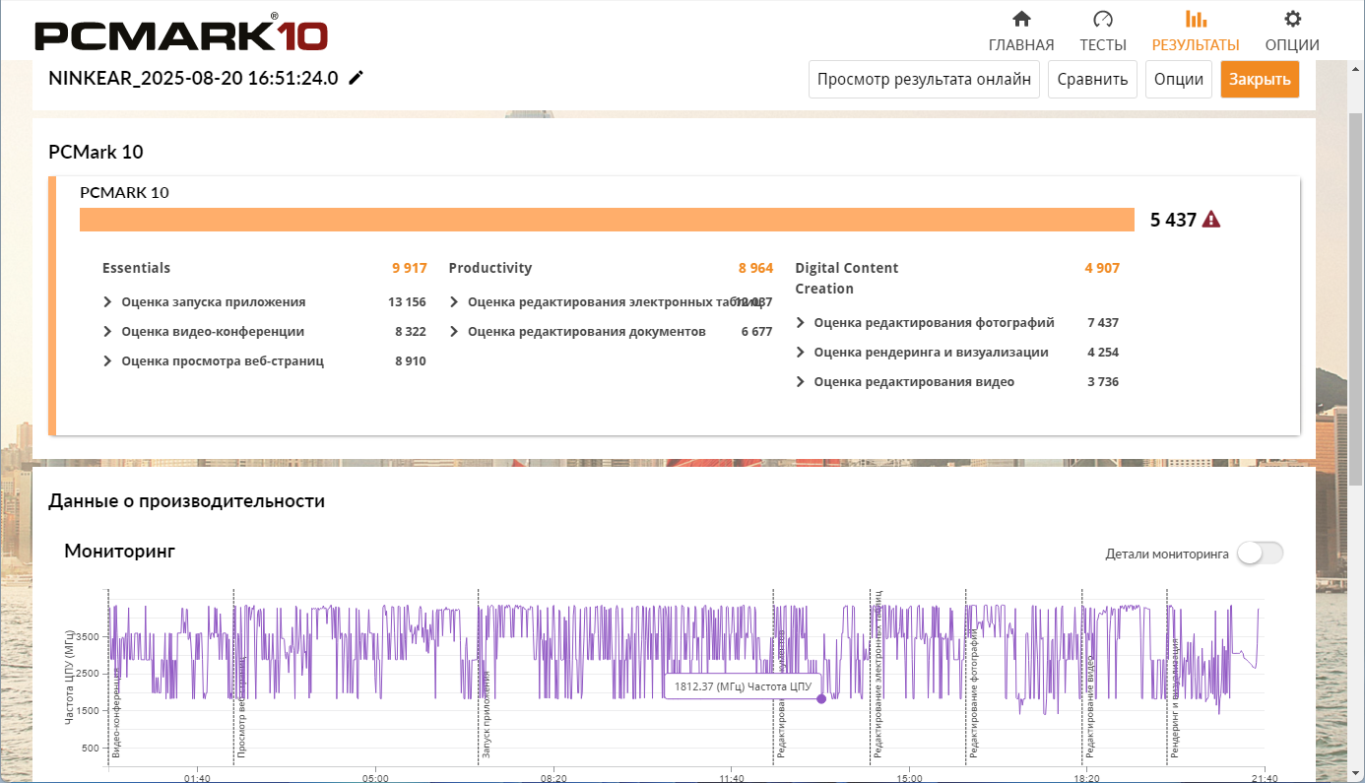Click the value 3 736
The height and width of the screenshot is (783, 1365).
1103,382
